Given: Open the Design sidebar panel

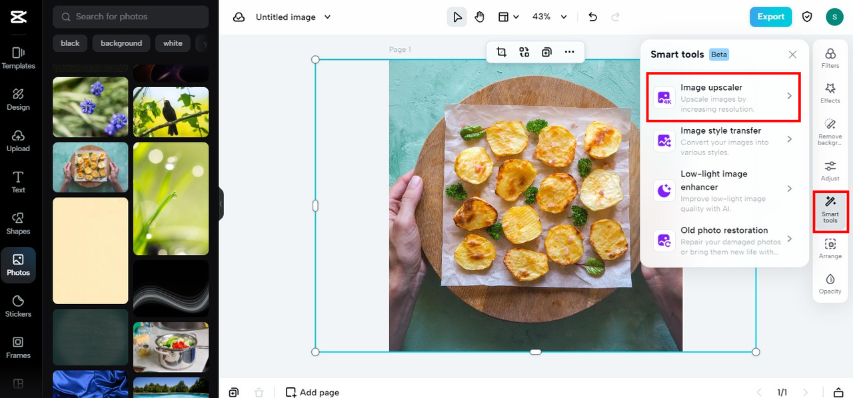Looking at the screenshot, I should click(18, 99).
